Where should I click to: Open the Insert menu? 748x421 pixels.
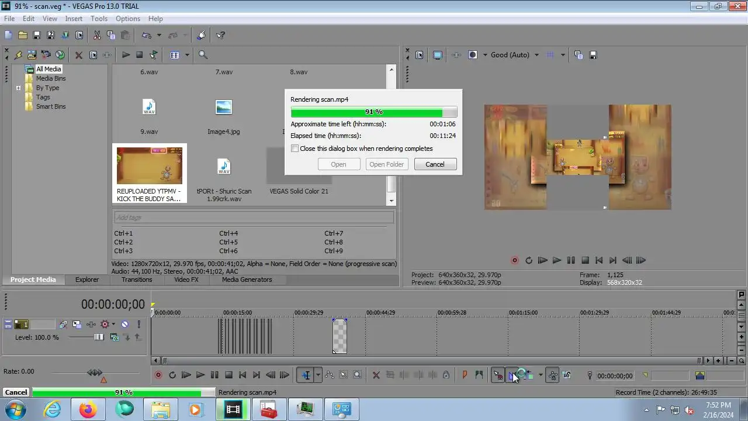coord(74,19)
